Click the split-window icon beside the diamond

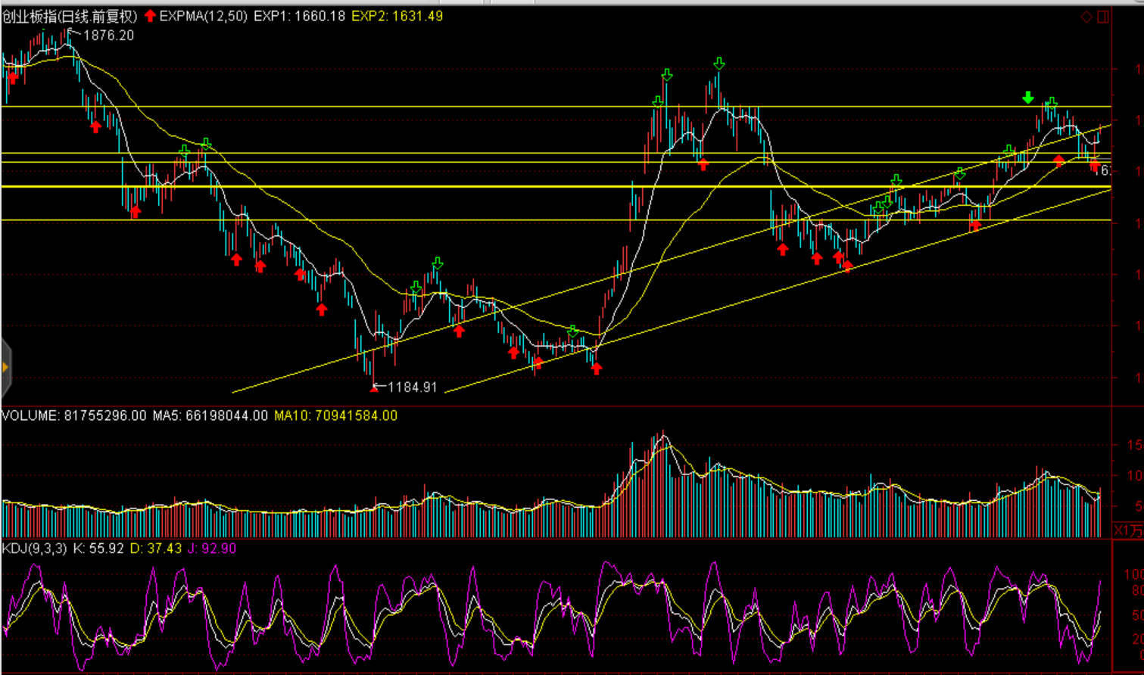point(1103,17)
